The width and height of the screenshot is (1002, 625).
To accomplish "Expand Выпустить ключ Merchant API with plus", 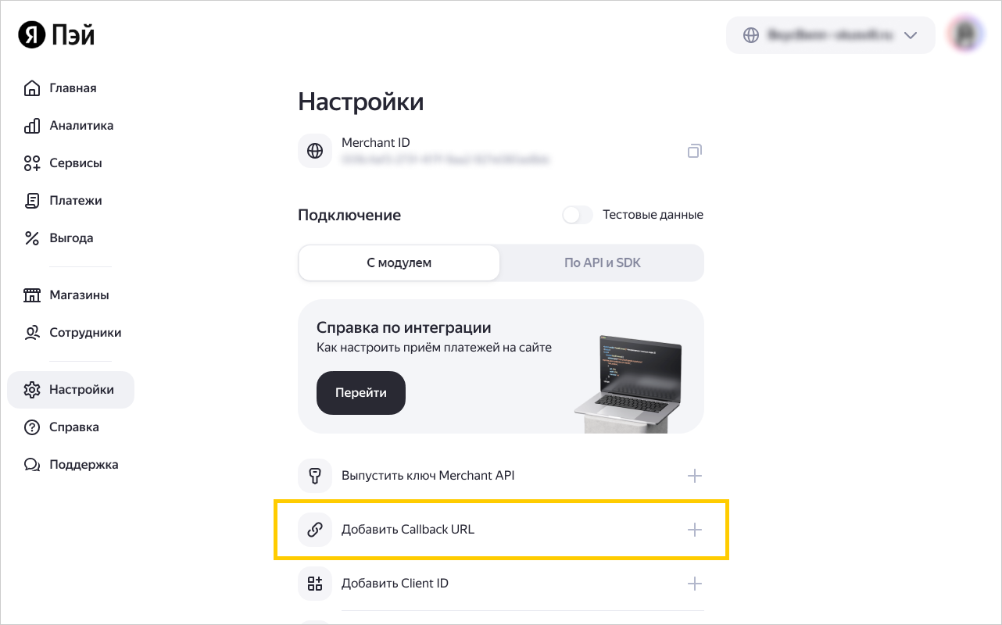I will (694, 476).
